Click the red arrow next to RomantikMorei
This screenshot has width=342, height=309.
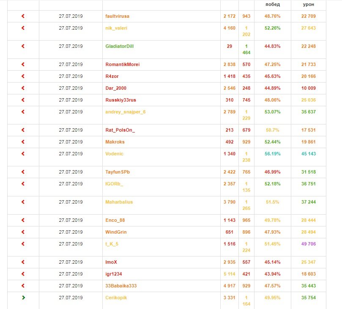[x=23, y=64]
